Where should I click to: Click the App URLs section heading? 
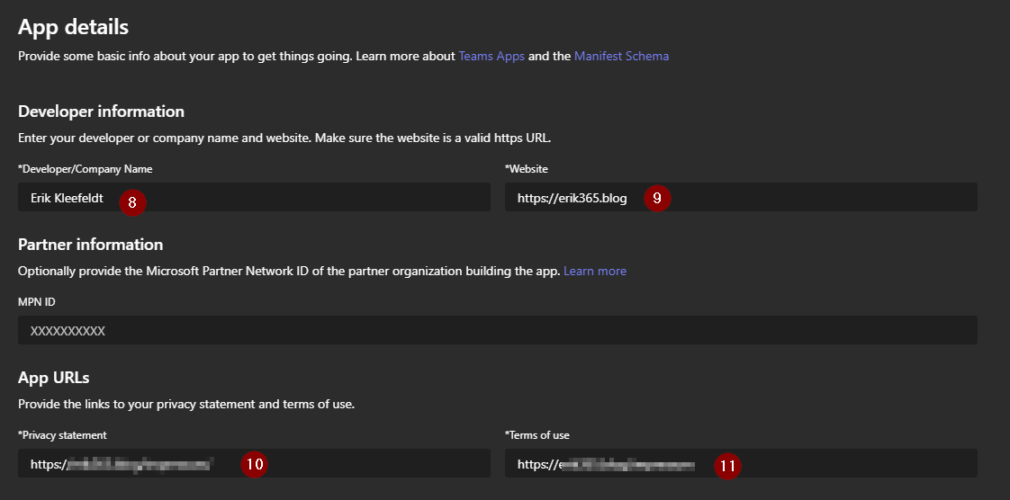tap(54, 378)
